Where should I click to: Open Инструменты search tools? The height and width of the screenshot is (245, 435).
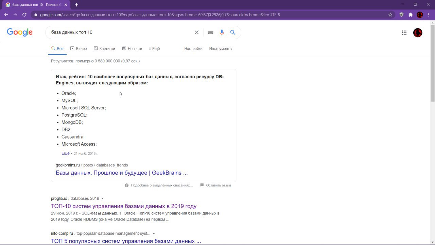221,49
